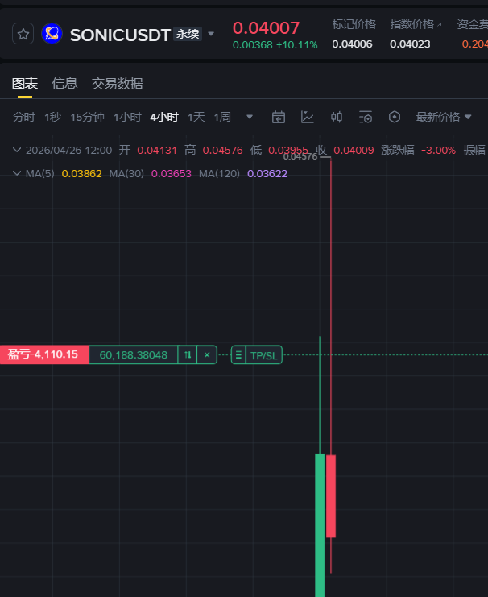
Task: Close the position with the X icon
Action: tap(207, 354)
